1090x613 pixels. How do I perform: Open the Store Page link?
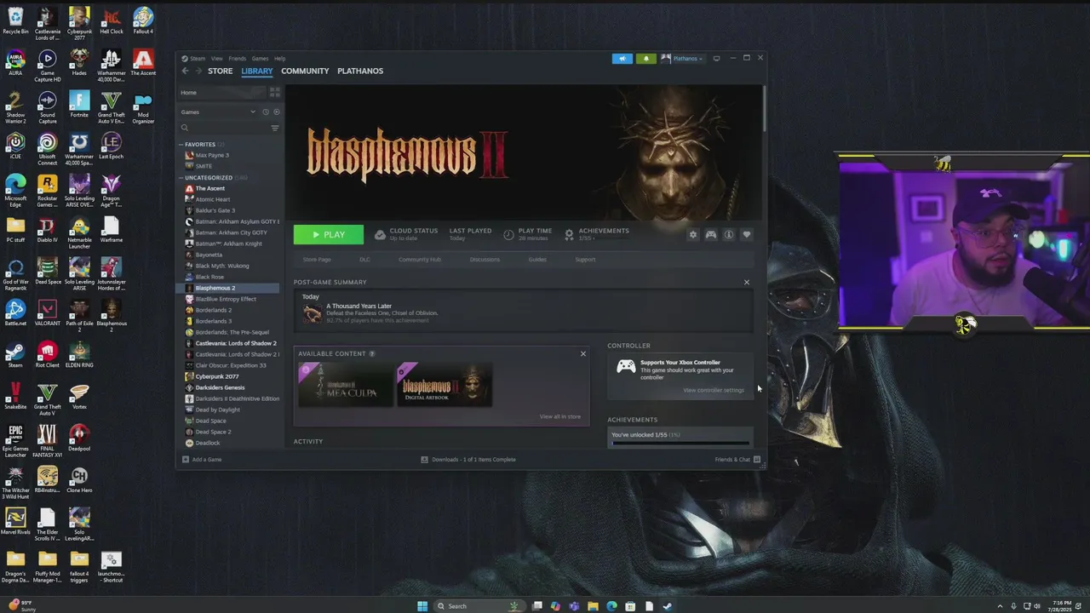[x=317, y=260]
